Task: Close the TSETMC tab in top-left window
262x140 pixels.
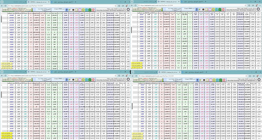Action: click(49, 2)
